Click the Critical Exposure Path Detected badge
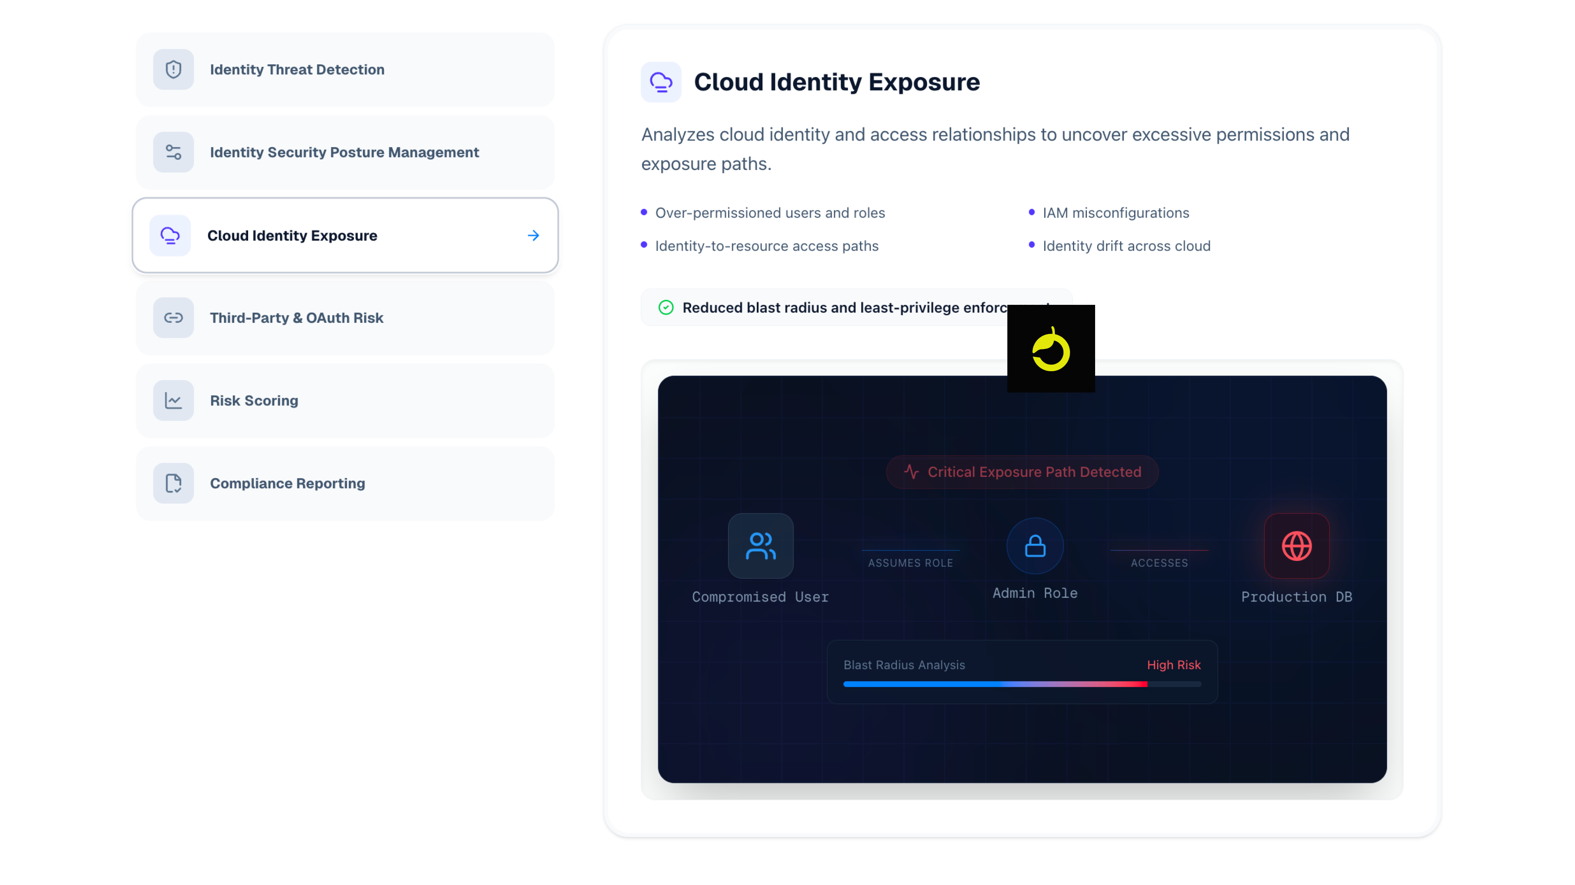Viewport: 1575px width, 885px height. (x=1022, y=472)
